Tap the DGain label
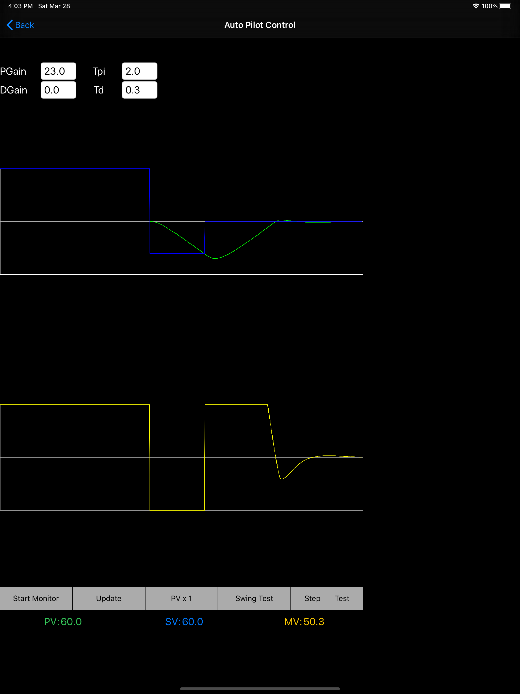520x694 pixels. 13,90
